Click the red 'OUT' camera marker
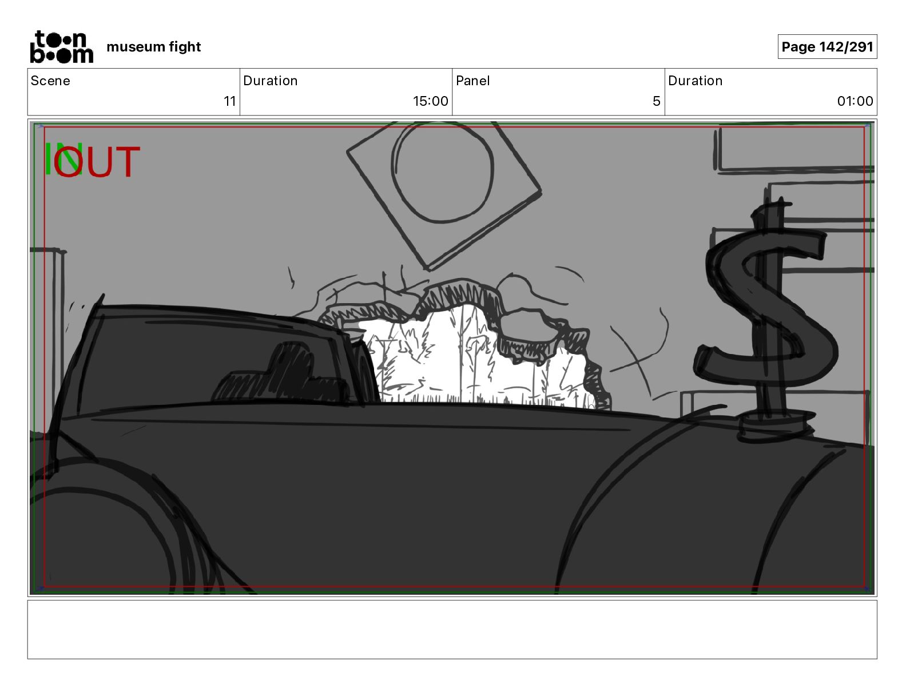This screenshot has width=906, height=700. click(x=97, y=162)
